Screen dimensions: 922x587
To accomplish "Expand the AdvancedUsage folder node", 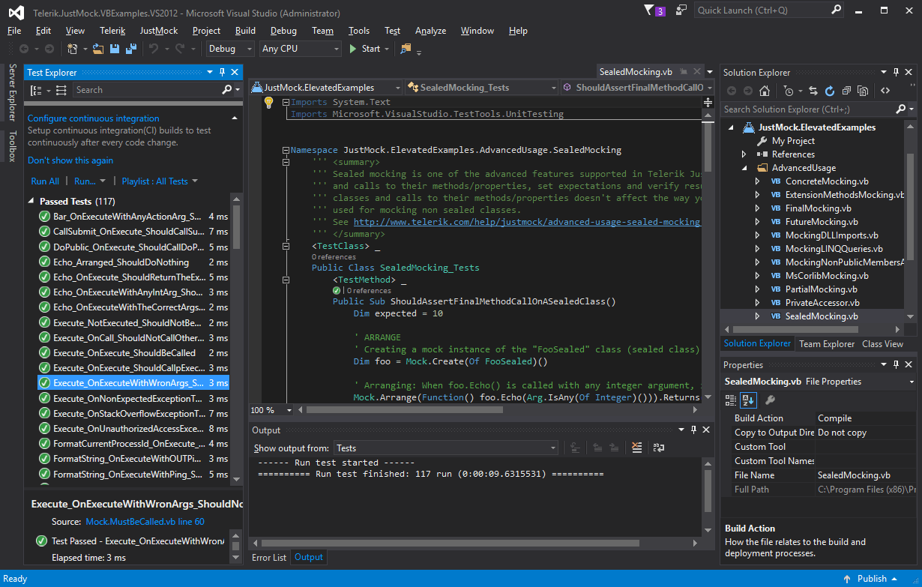I will (x=744, y=168).
